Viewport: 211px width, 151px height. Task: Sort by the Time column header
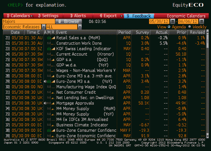[x=31, y=32]
